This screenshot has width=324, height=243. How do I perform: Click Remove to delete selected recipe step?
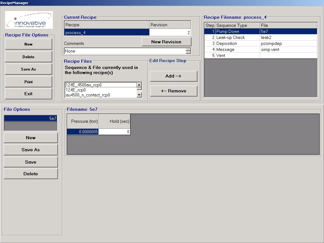point(173,91)
